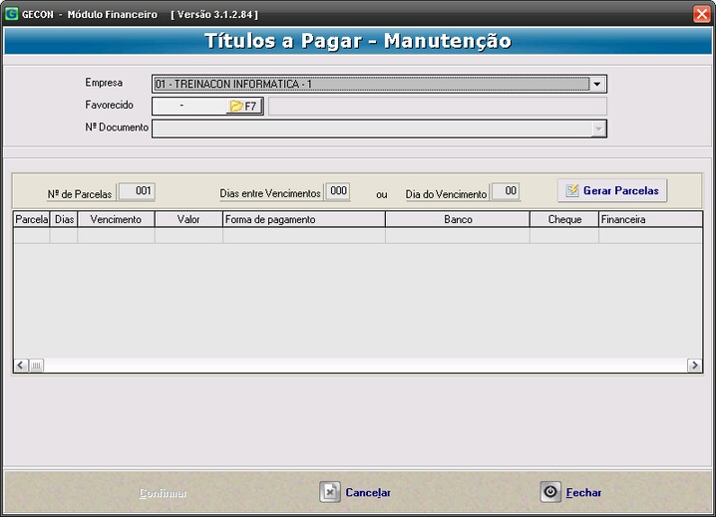Screen dimensions: 716x517
Task: Click the Valor column header
Action: [188, 219]
